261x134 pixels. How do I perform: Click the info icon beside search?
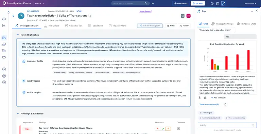[x=153, y=3]
